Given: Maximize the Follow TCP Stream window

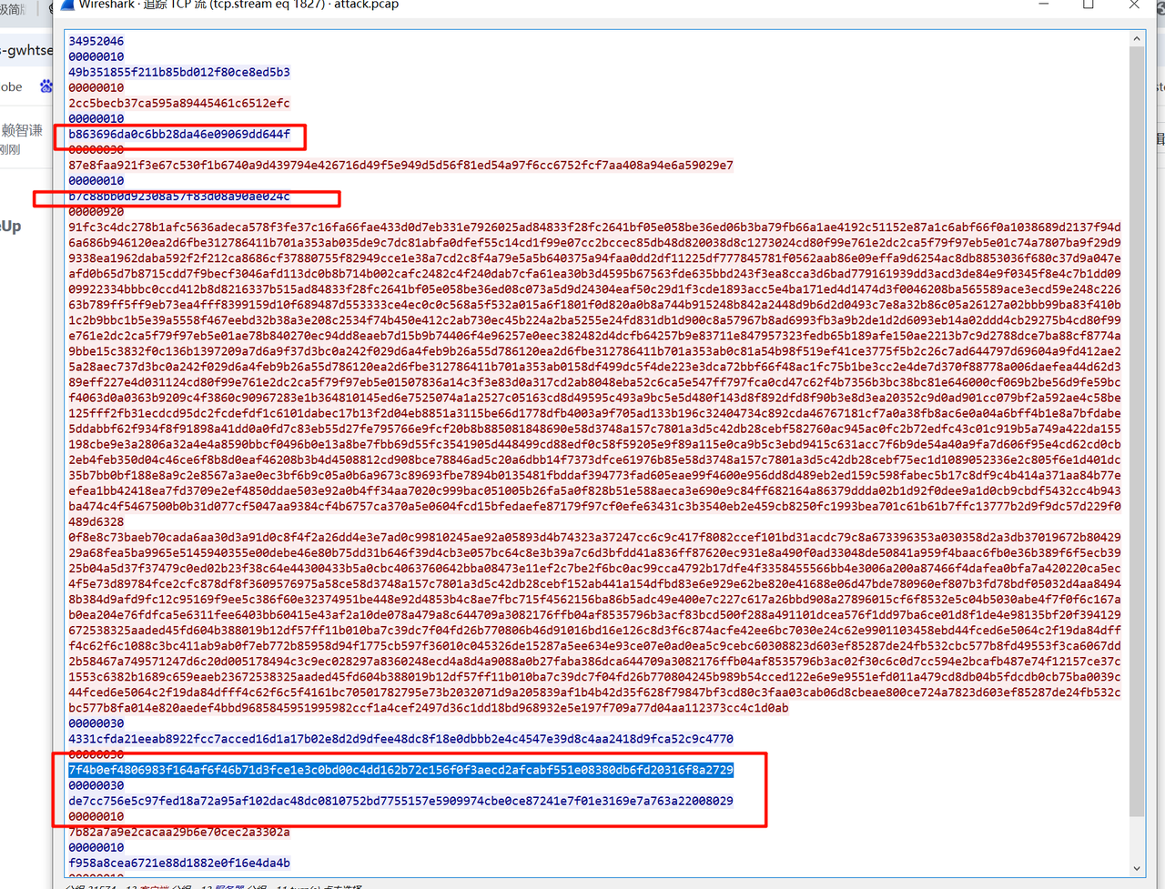Looking at the screenshot, I should point(1089,5).
